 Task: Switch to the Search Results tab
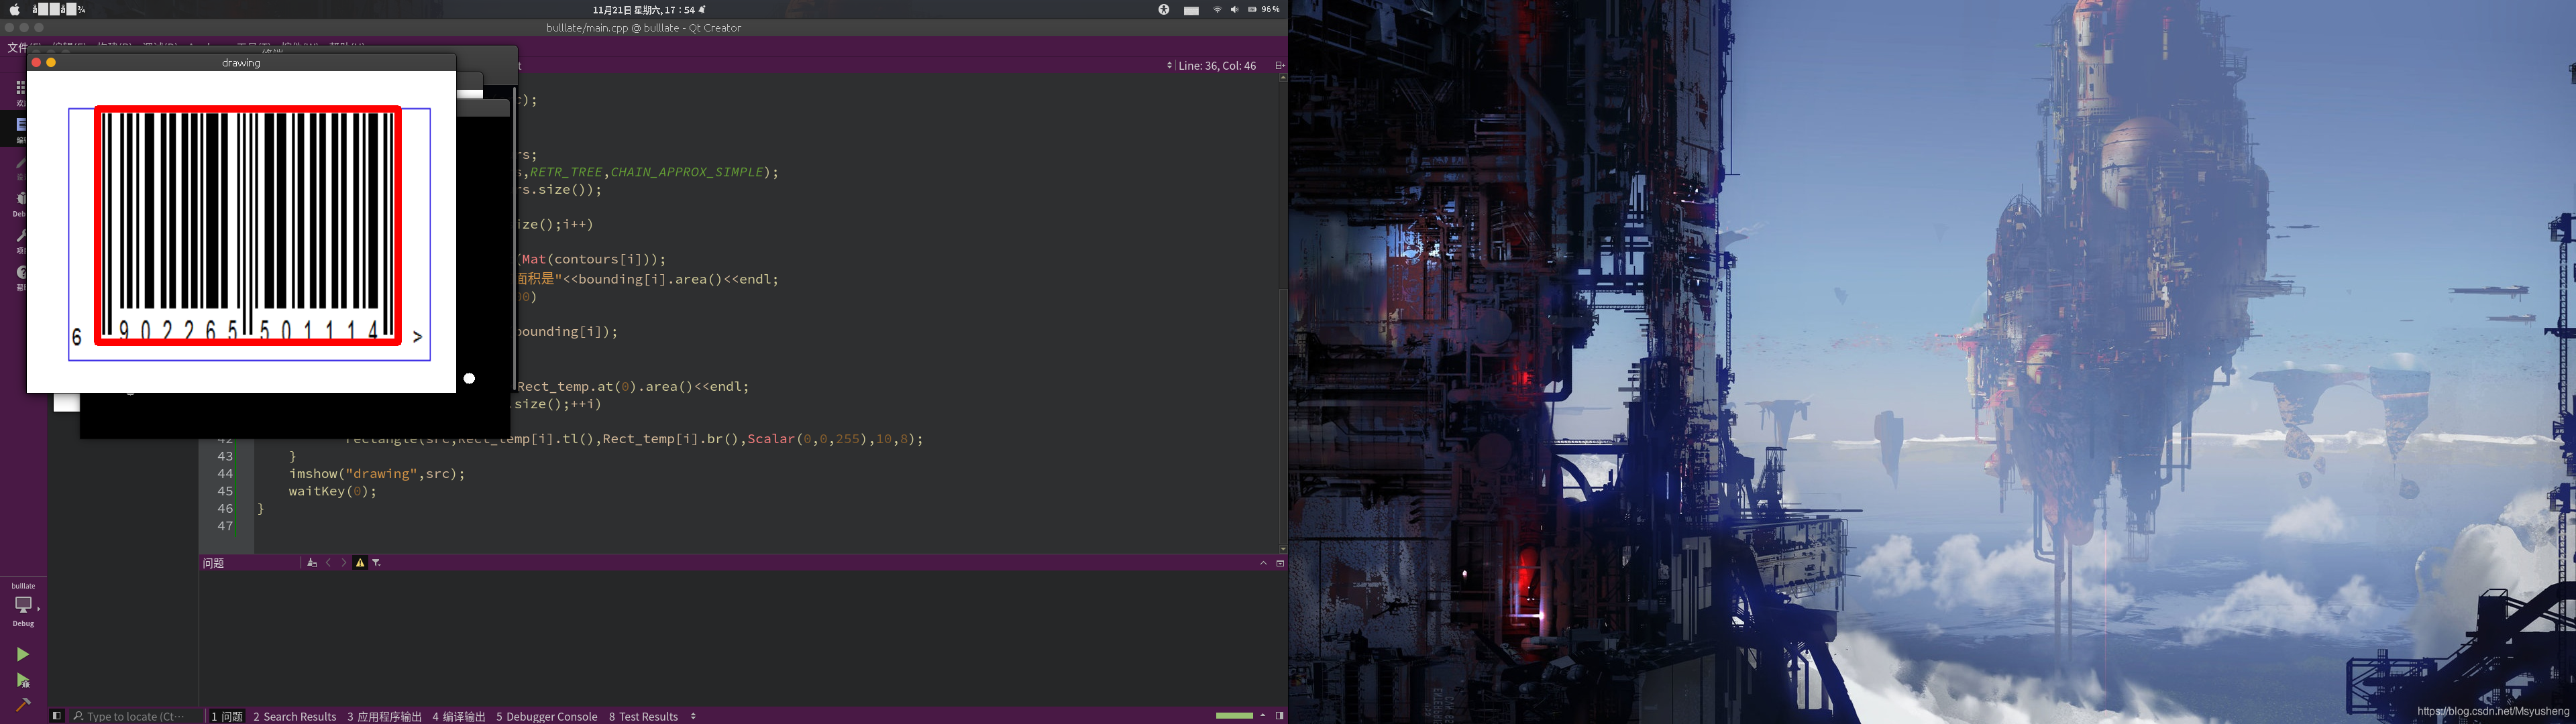click(x=294, y=716)
